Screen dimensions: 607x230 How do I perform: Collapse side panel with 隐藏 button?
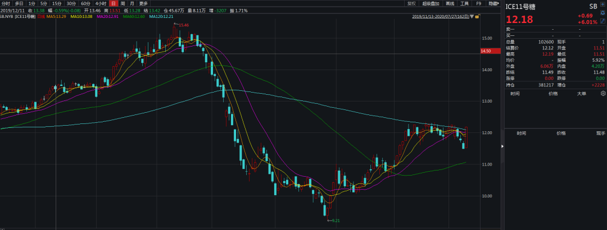pyautogui.click(x=493, y=3)
